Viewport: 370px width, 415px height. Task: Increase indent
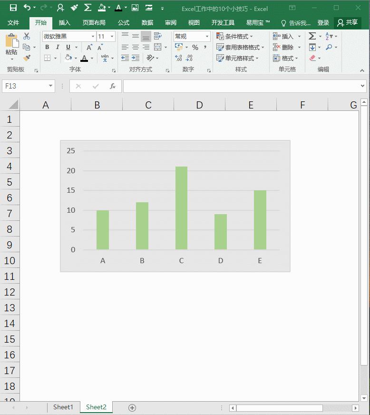pyautogui.click(x=136, y=58)
